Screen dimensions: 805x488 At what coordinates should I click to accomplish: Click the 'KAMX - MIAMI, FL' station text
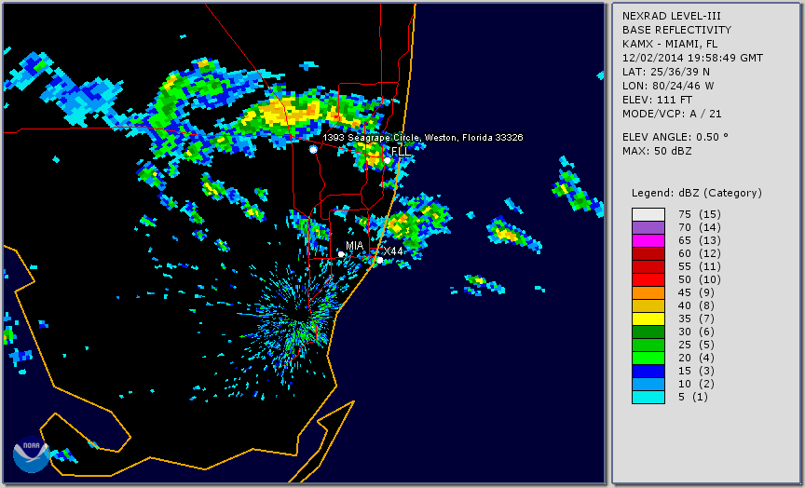tap(670, 44)
